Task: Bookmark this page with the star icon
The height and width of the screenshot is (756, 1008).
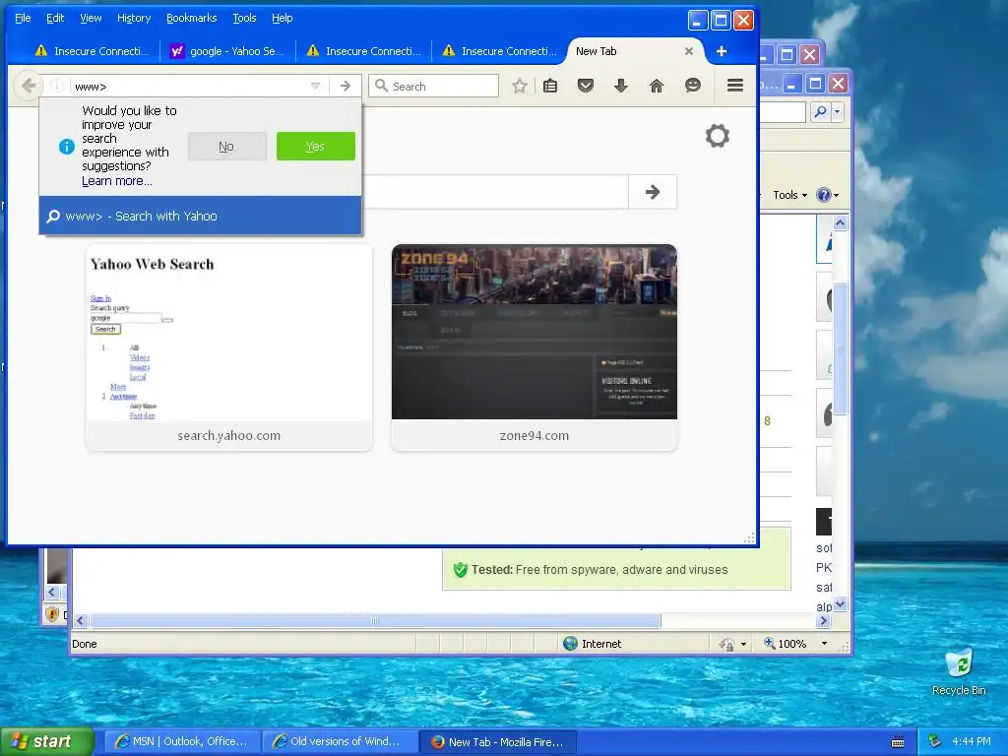Action: 520,86
